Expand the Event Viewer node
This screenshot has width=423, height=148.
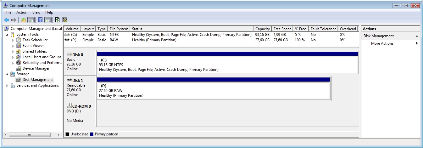(x=13, y=46)
